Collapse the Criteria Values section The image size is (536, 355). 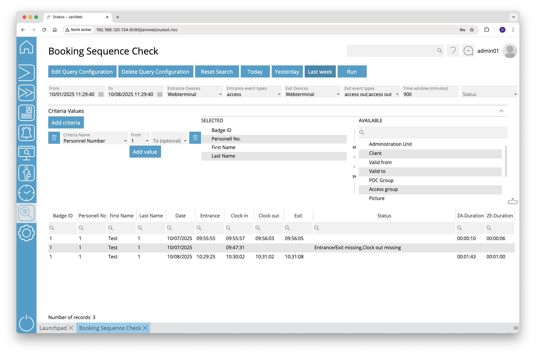[x=502, y=111]
